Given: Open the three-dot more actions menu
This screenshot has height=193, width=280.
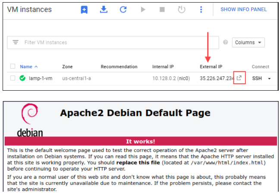Looking at the screenshot, I should [x=201, y=9].
